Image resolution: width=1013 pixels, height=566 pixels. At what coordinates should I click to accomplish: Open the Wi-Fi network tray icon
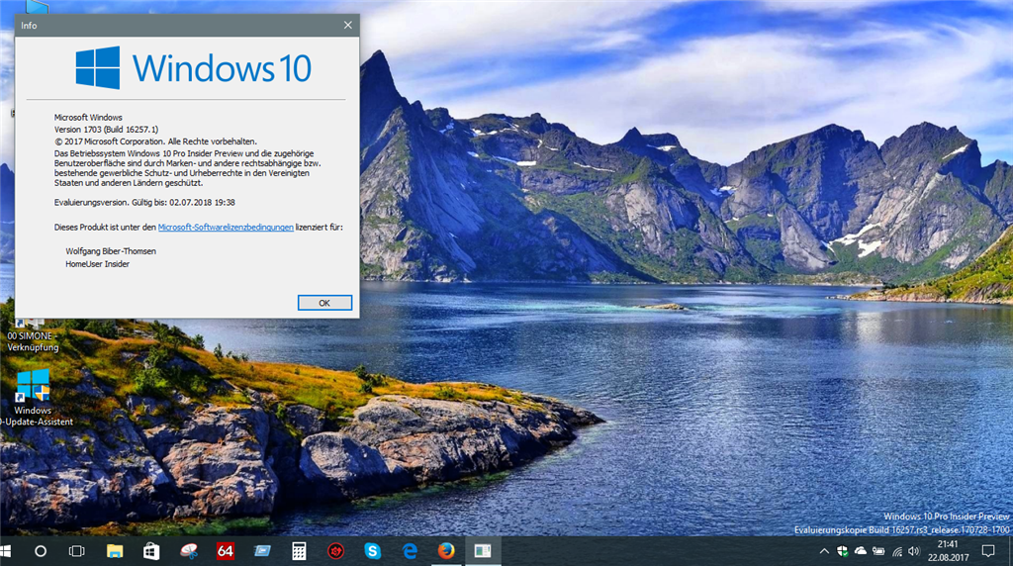(x=896, y=552)
